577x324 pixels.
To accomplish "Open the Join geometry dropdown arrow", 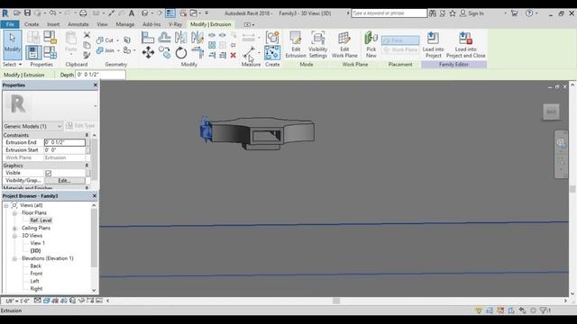I will pyautogui.click(x=118, y=50).
